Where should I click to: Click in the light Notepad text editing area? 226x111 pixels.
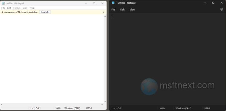[52, 59]
